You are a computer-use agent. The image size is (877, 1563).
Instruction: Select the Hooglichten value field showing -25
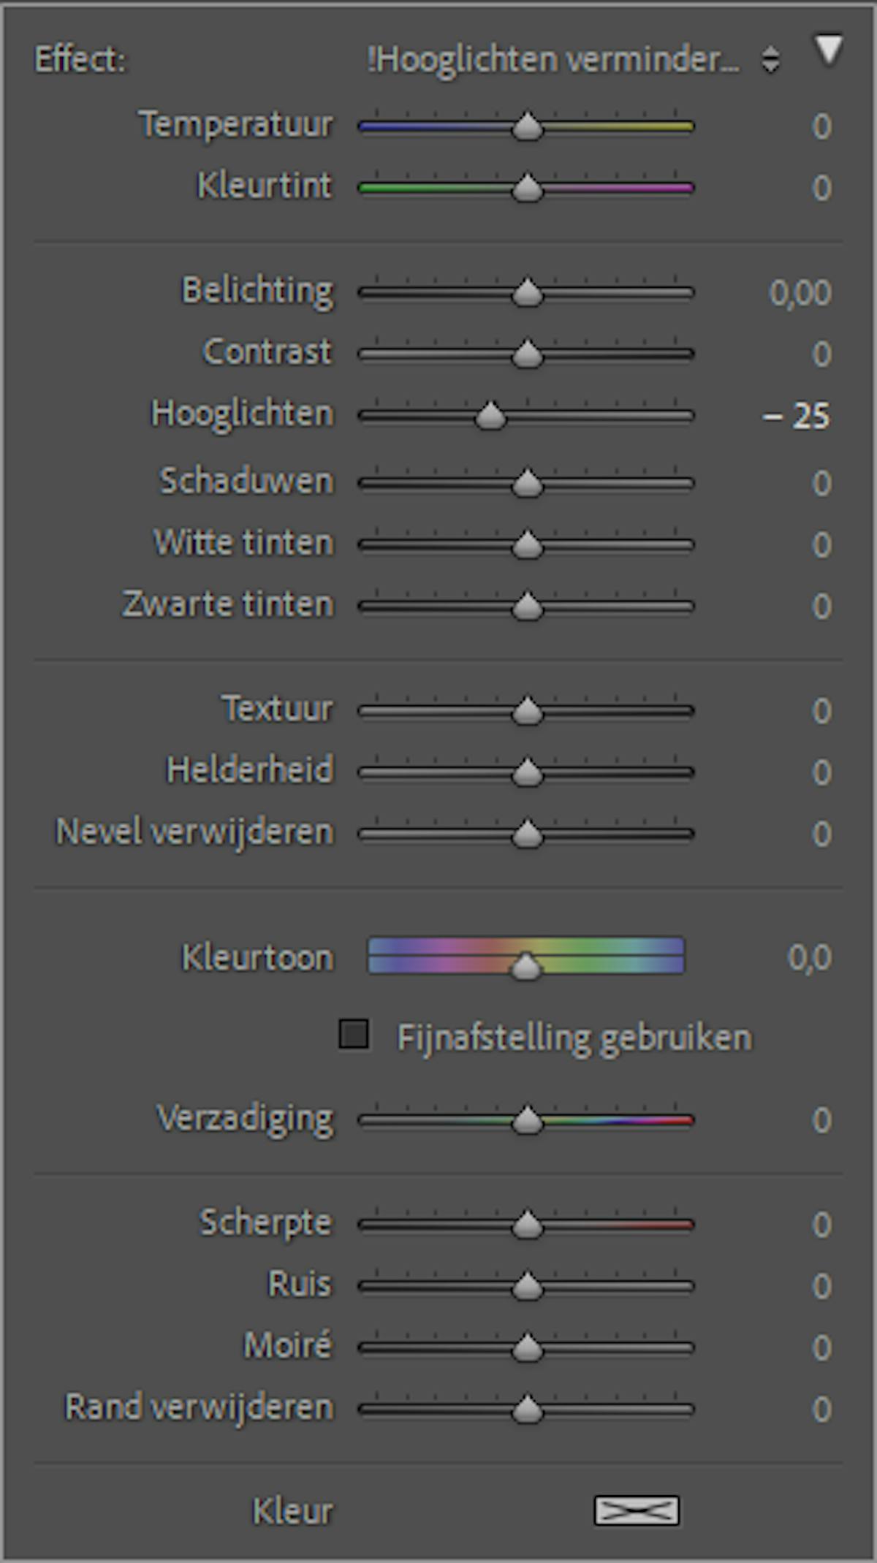[x=796, y=417]
